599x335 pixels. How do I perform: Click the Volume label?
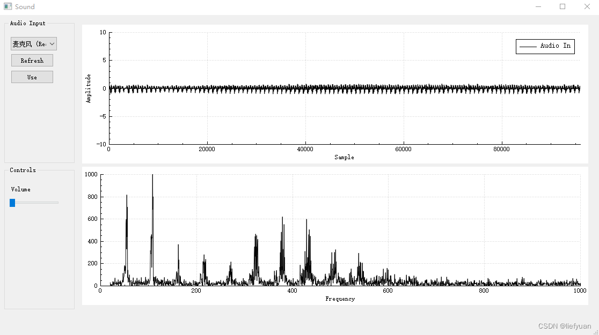(20, 189)
